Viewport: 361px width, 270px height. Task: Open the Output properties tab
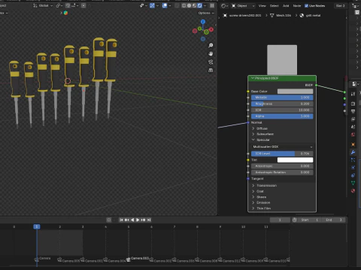[353, 111]
